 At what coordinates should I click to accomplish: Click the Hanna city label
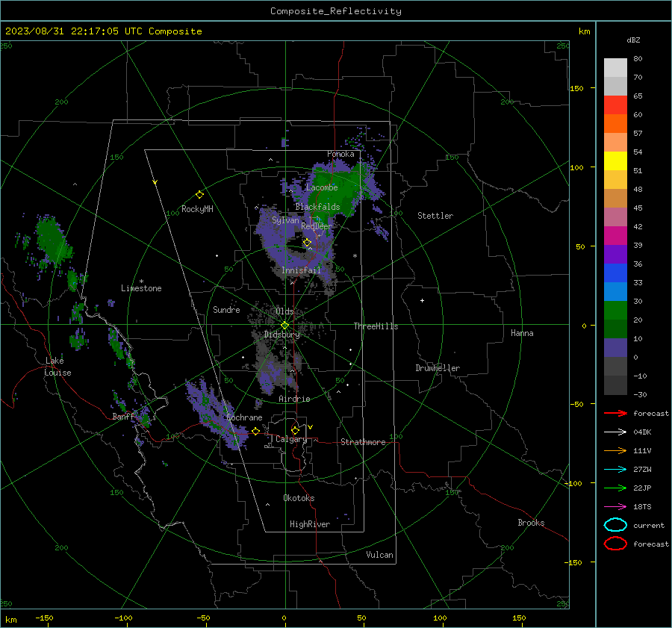pos(522,333)
